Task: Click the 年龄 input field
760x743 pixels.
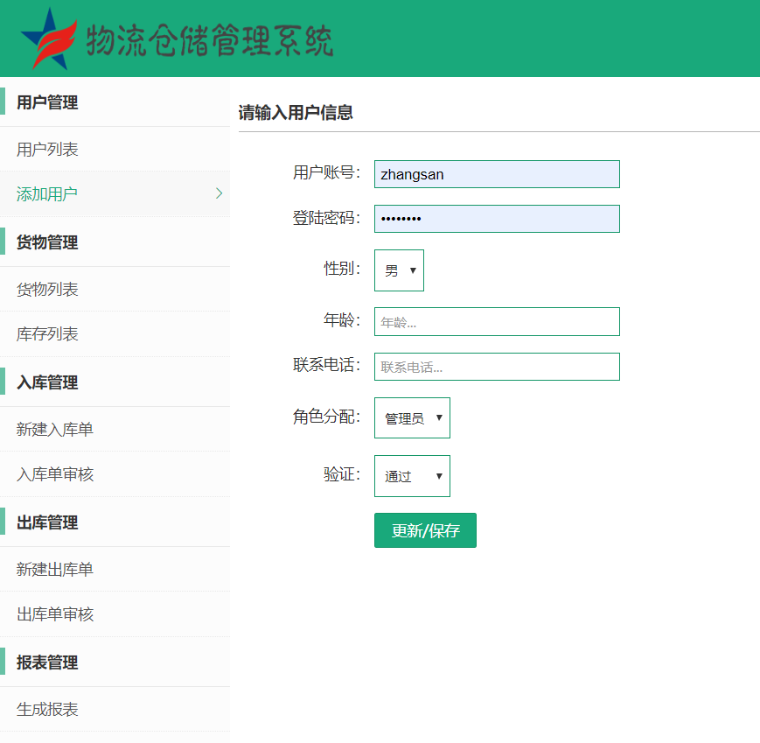Action: pyautogui.click(x=497, y=321)
